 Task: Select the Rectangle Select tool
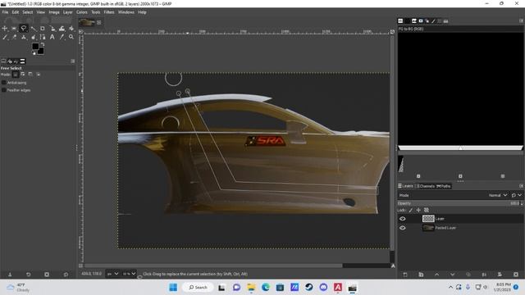[x=14, y=29]
